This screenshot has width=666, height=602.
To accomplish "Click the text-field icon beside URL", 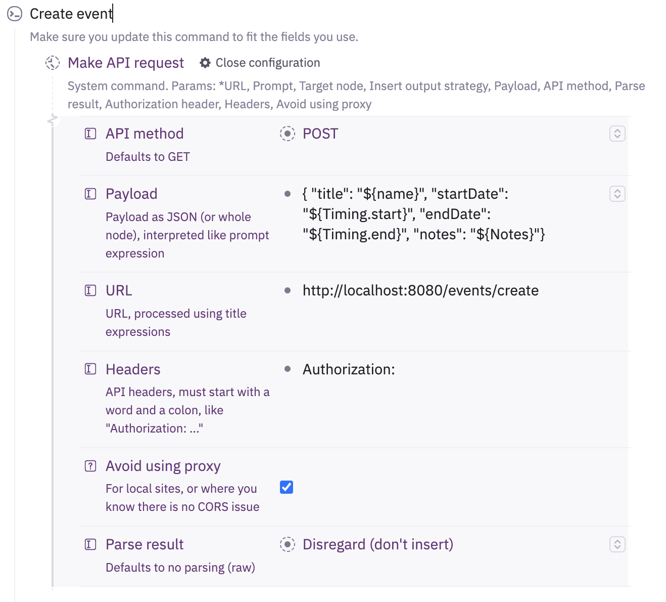I will tap(90, 290).
